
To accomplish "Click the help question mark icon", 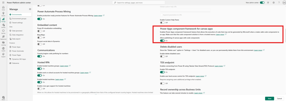I will (x=279, y=3).
